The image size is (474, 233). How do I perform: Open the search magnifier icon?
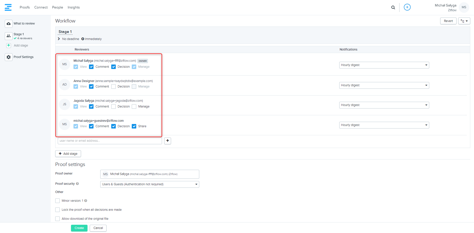(x=393, y=7)
